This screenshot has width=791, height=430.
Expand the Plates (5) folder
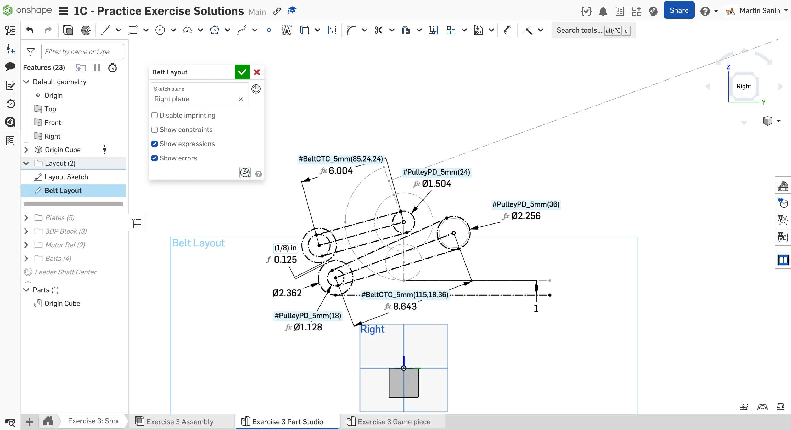26,218
